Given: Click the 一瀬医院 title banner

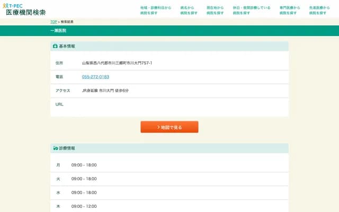Looking at the screenshot, I should [58, 31].
